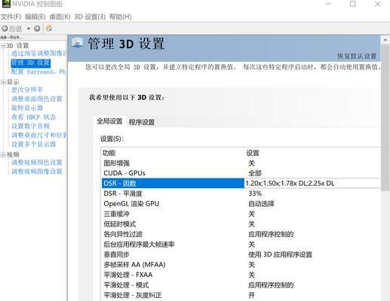This screenshot has height=301, width=390.
Task: Open the 桌面(K) menu
Action: point(60,17)
